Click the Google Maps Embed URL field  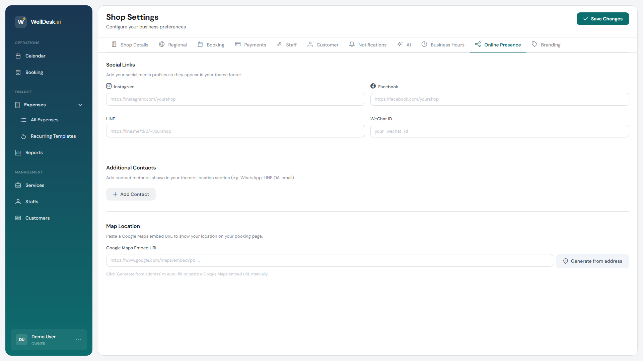[x=329, y=260]
